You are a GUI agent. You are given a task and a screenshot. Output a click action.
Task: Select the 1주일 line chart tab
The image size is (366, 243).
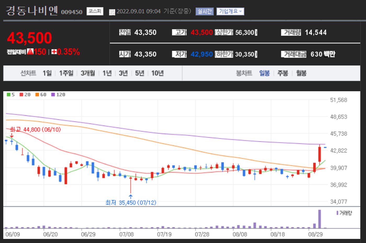click(x=66, y=73)
